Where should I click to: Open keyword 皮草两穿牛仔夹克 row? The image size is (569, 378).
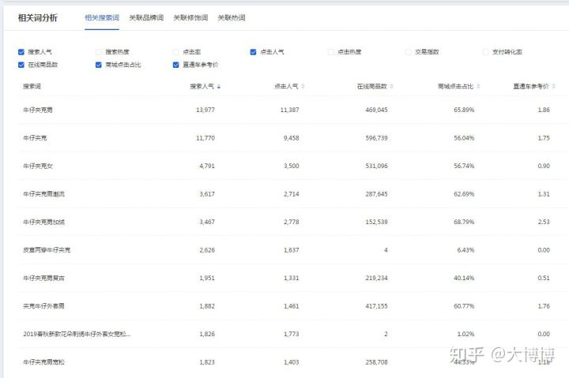click(x=47, y=249)
